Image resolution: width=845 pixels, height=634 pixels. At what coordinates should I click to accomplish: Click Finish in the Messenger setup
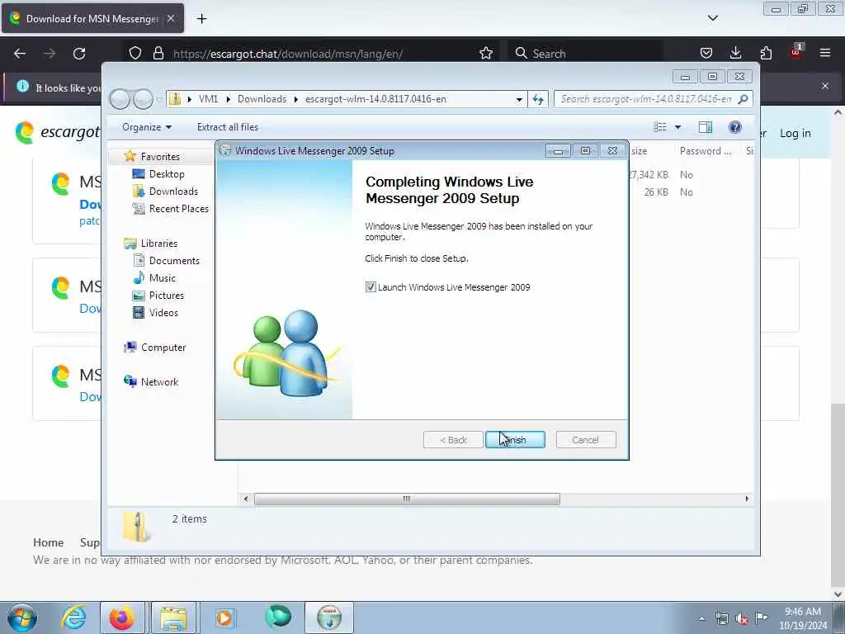coord(515,440)
